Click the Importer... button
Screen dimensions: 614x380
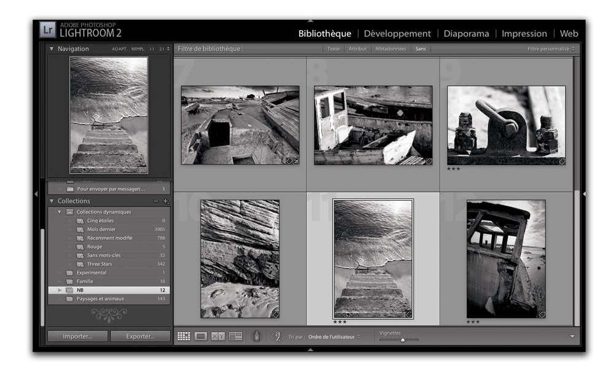pos(77,336)
